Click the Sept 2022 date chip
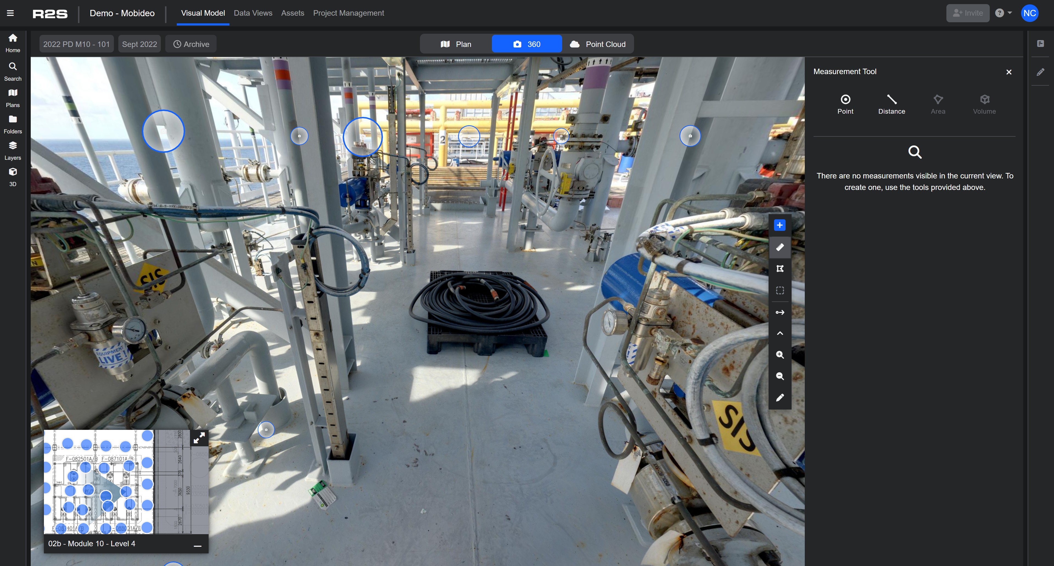 pyautogui.click(x=139, y=44)
